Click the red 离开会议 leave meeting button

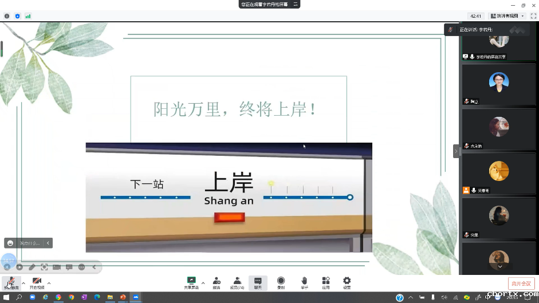(x=521, y=284)
